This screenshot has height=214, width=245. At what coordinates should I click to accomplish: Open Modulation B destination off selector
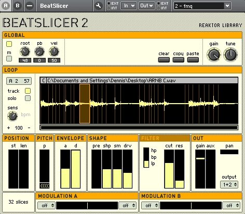(231, 206)
